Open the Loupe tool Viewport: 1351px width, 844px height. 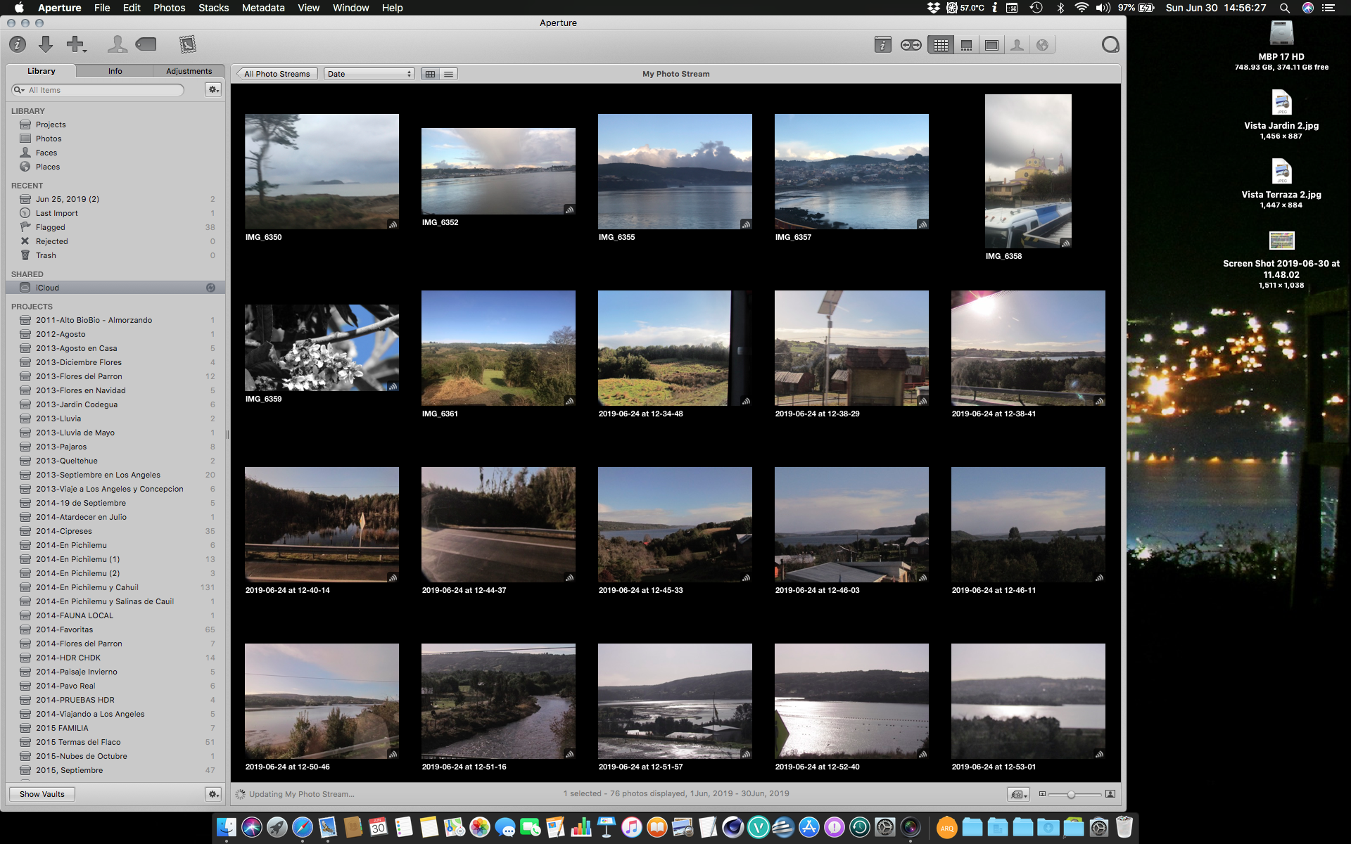click(x=1110, y=45)
